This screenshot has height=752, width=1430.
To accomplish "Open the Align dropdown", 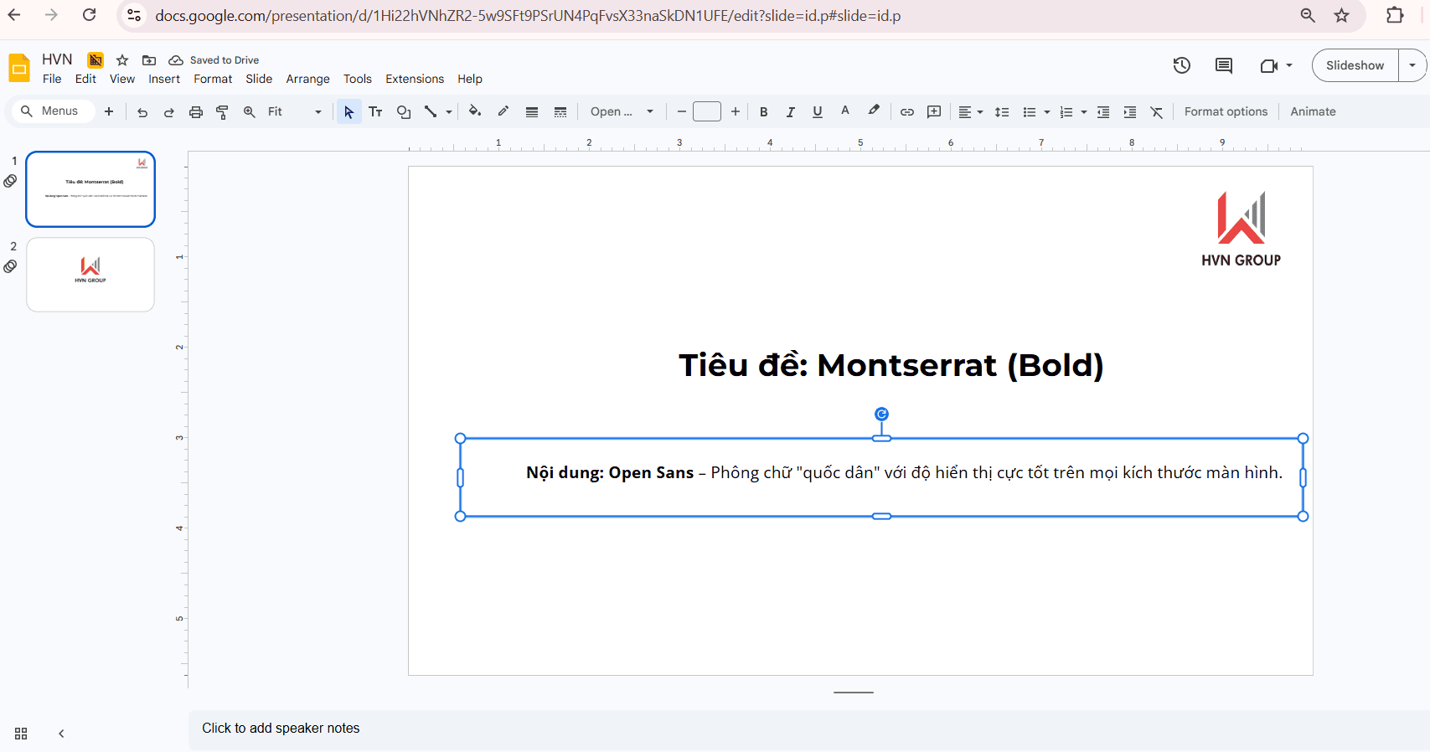I will 971,111.
